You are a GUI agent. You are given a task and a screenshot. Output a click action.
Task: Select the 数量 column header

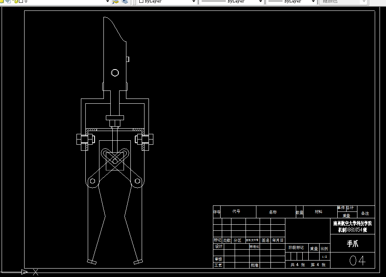pyautogui.click(x=299, y=213)
